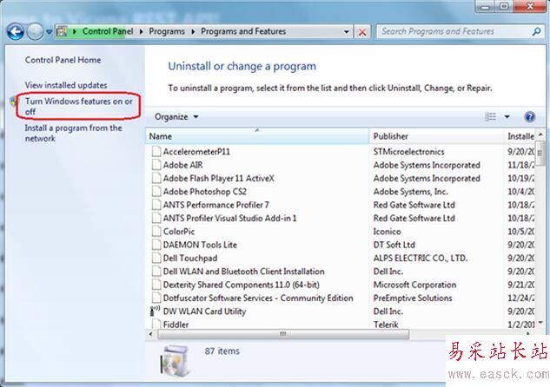
Task: Expand the arrow after Control Panel breadcrumb
Action: (141, 31)
